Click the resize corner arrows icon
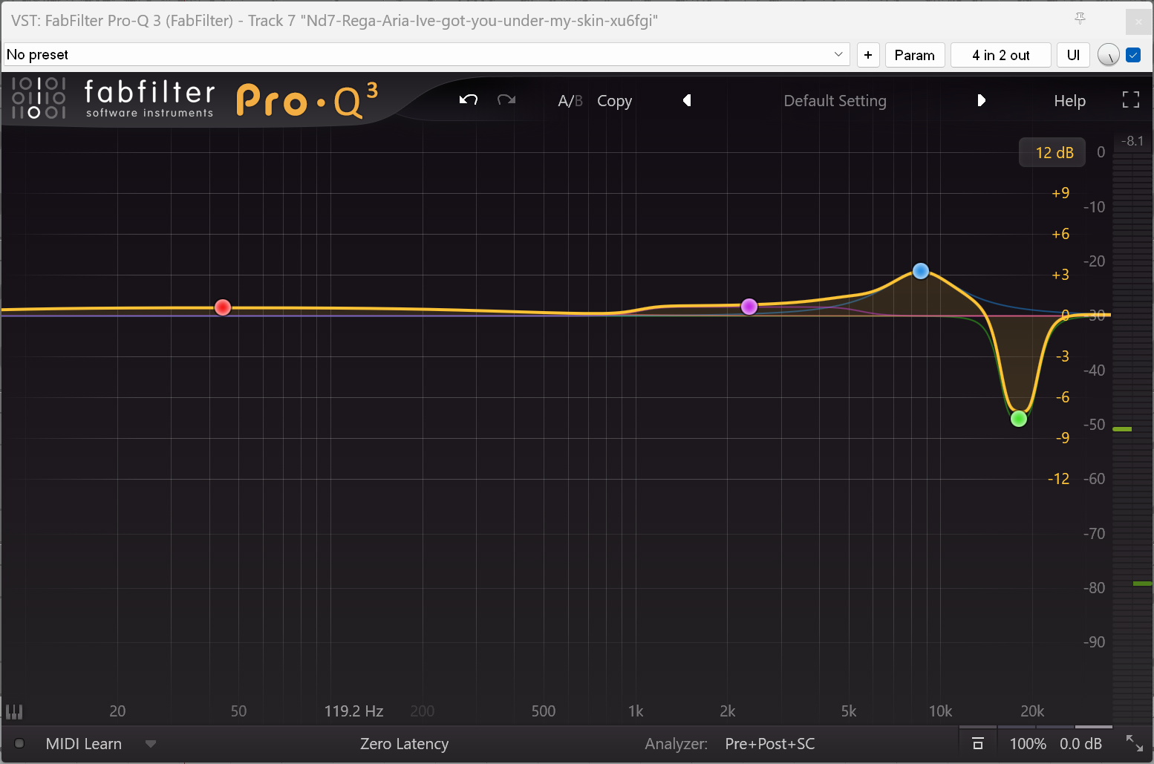Image resolution: width=1154 pixels, height=764 pixels. (1134, 743)
